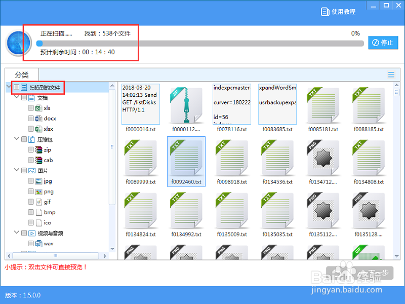Select the 扫描到的文件 tree row
Viewport: 405px width, 304px height.
(57, 87)
